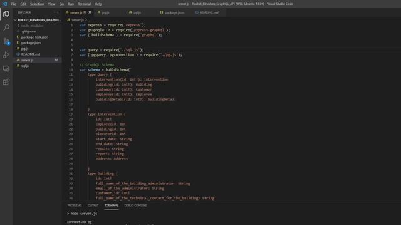Show the OUTPUT panel tab
The height and width of the screenshot is (225, 401).
[93, 206]
